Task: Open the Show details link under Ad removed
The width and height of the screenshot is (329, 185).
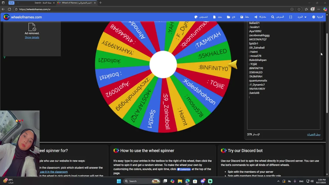Action: tap(32, 37)
